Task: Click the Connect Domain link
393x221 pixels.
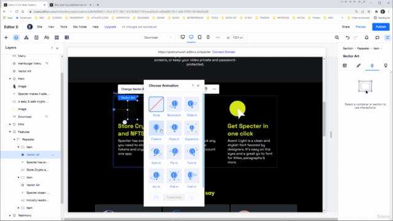Action: coord(224,52)
